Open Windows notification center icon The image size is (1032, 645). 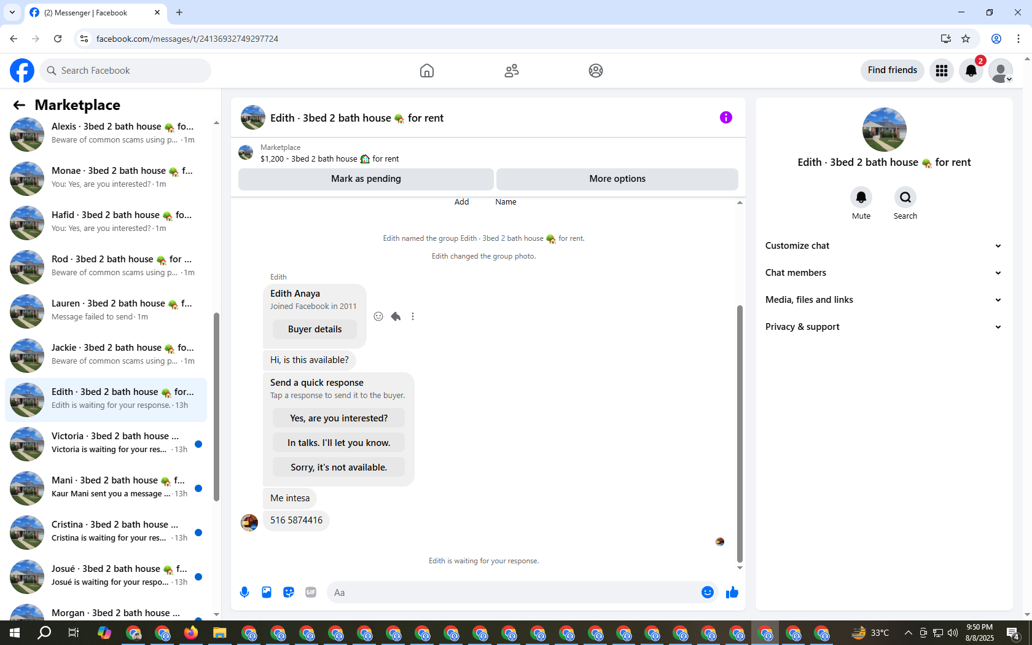(x=1014, y=633)
